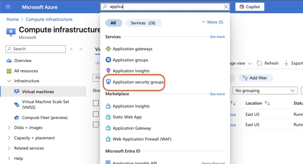The image size is (303, 164).
Task: Click the Compute infrastructure page icon
Action: 11,32
